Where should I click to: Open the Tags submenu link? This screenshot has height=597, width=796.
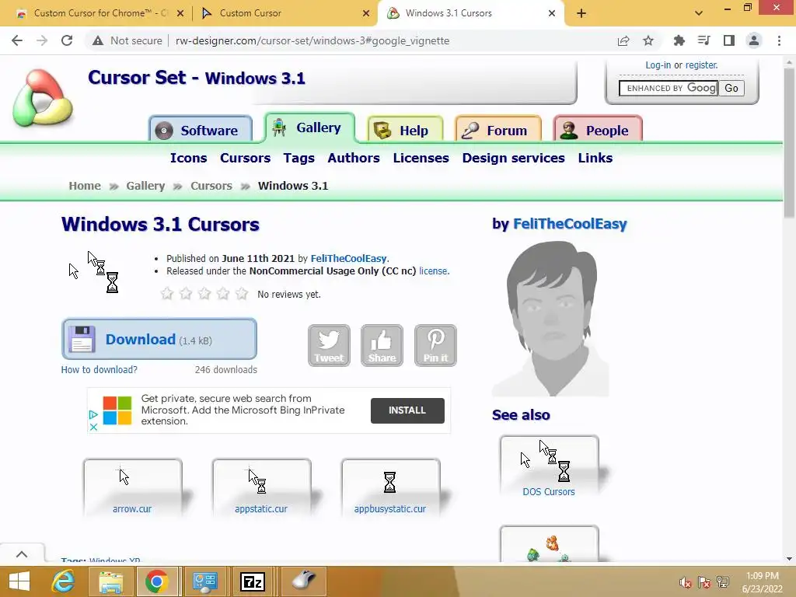pos(299,158)
